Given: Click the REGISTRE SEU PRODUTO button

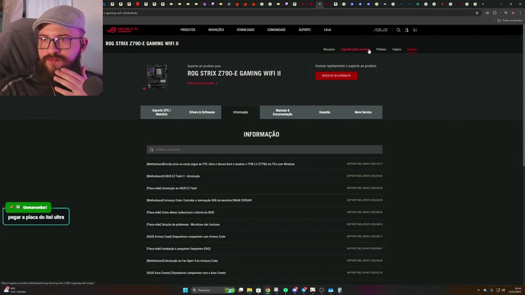Looking at the screenshot, I should (336, 76).
